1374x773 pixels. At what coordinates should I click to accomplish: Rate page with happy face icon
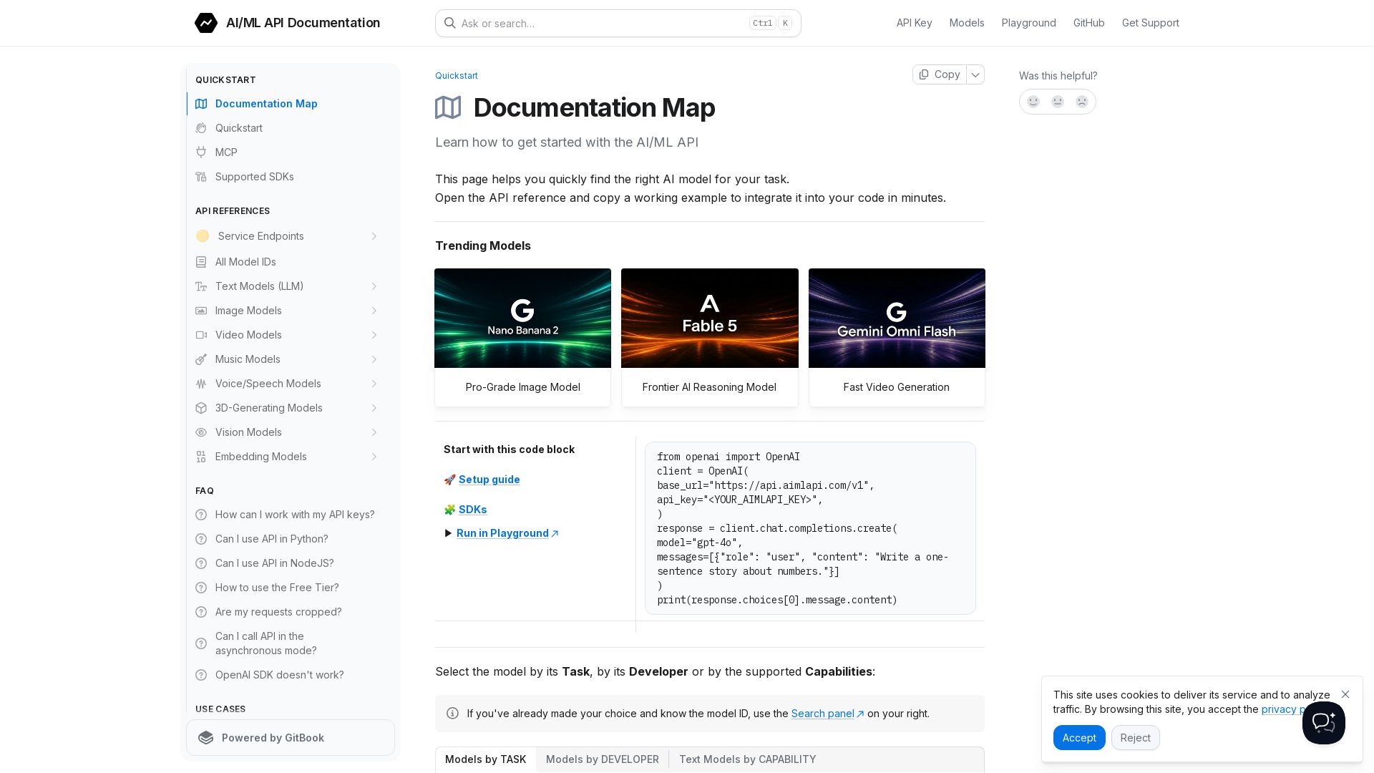pos(1033,102)
